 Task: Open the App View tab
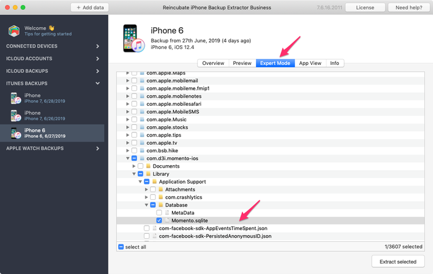tap(311, 63)
